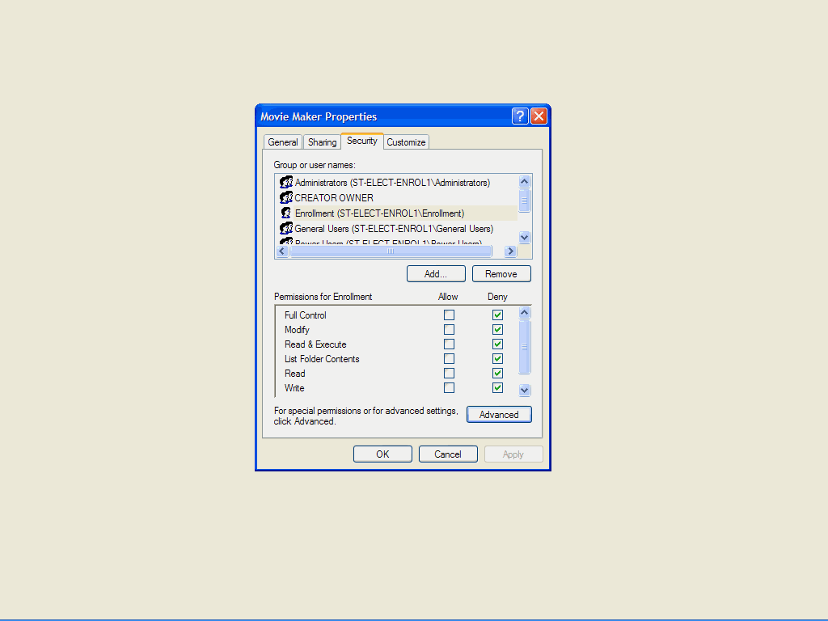
Task: Click the Write permission label
Action: point(294,388)
